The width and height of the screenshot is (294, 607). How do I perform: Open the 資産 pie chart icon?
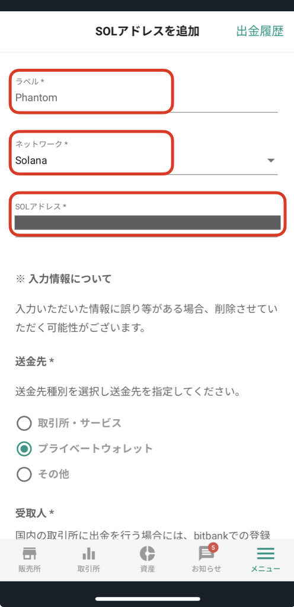[148, 554]
